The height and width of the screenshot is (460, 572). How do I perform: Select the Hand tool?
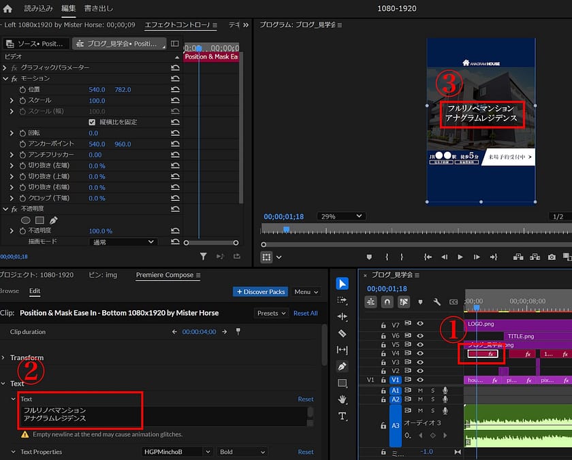click(343, 399)
